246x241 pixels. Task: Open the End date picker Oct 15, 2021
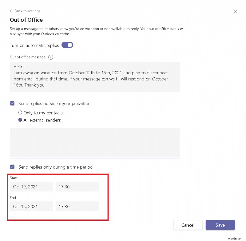pyautogui.click(x=31, y=206)
